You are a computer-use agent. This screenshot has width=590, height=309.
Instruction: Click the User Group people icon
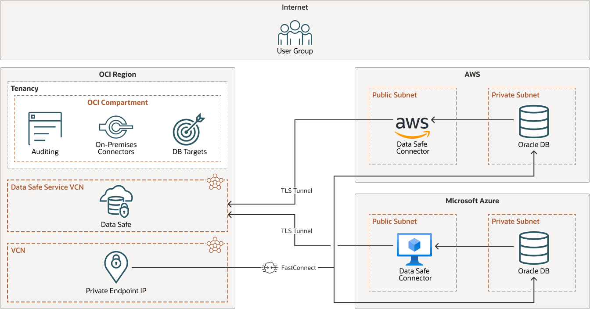(x=295, y=32)
